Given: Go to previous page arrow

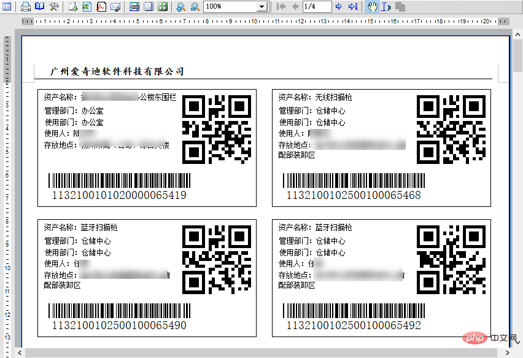Looking at the screenshot, I should [295, 6].
